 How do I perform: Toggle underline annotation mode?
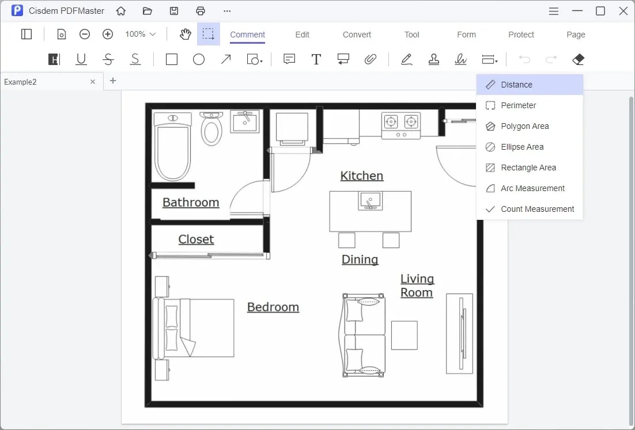tap(81, 59)
